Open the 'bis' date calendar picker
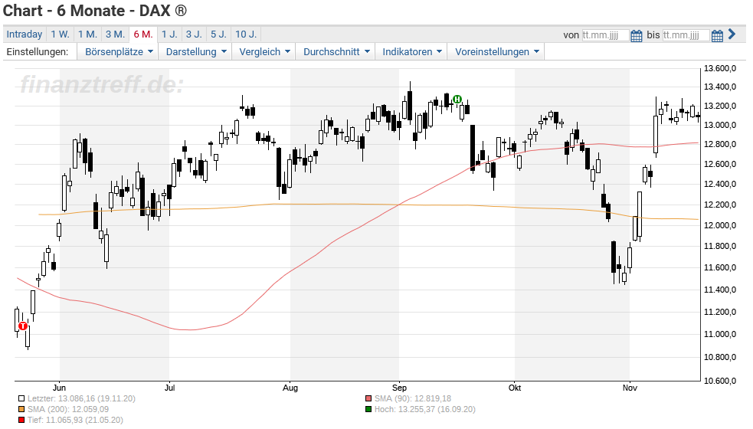This screenshot has width=753, height=429. click(717, 35)
